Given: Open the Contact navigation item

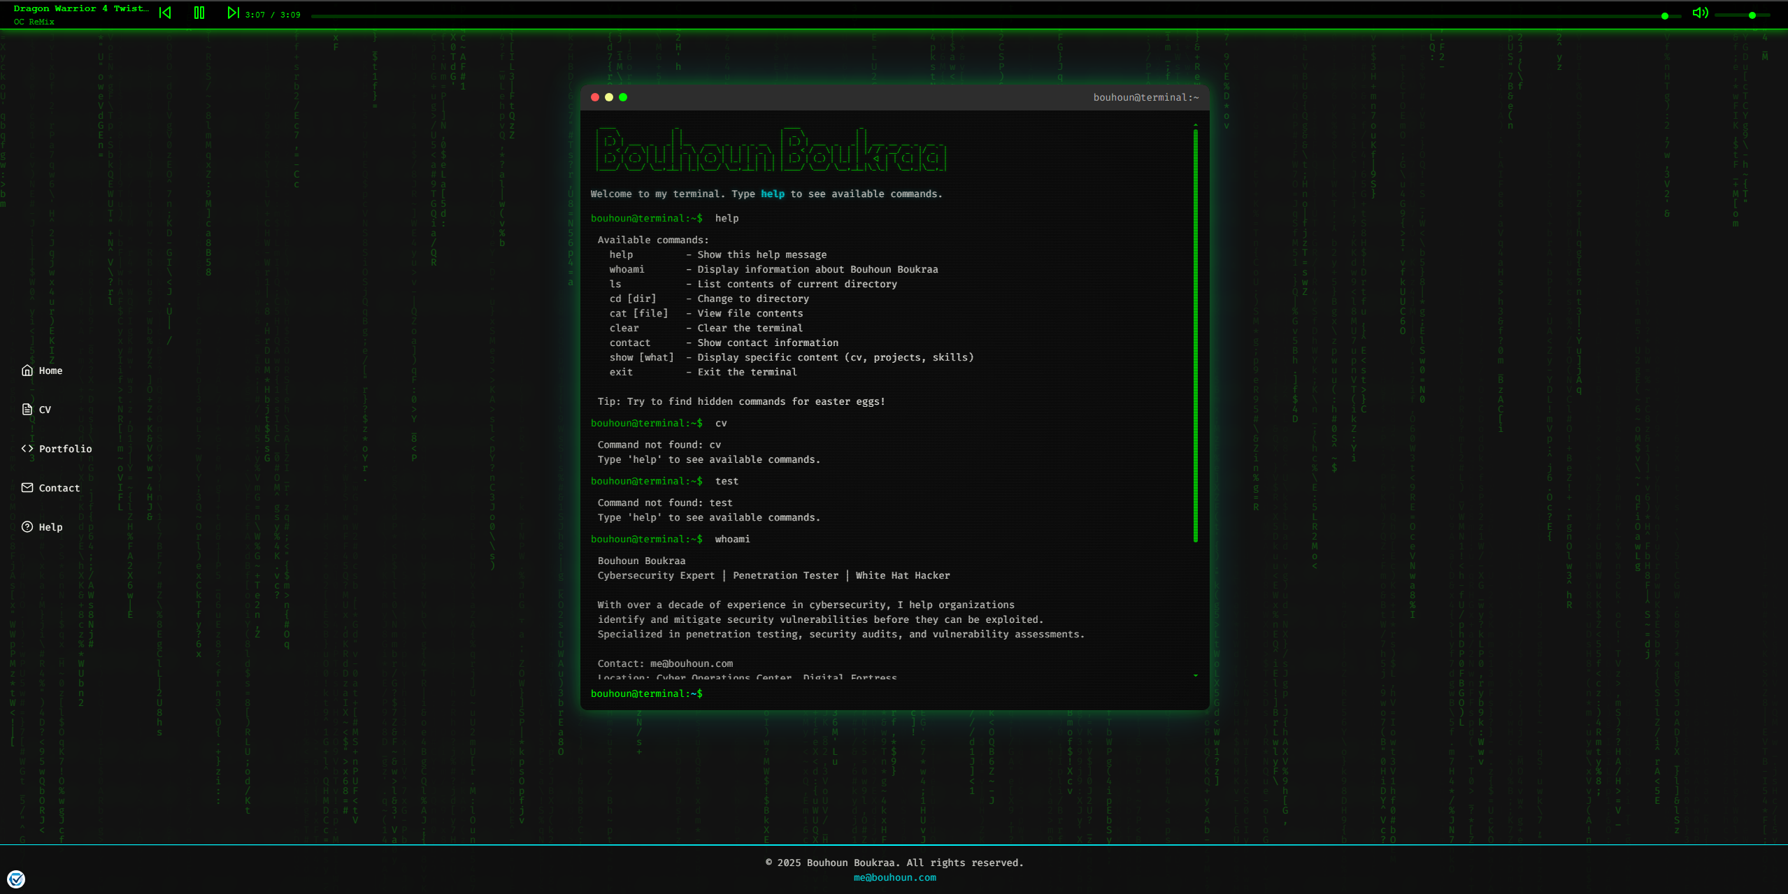Looking at the screenshot, I should click(x=51, y=488).
